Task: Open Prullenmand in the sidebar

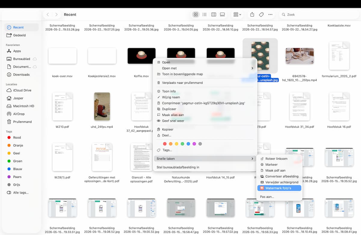Action: coord(21,122)
